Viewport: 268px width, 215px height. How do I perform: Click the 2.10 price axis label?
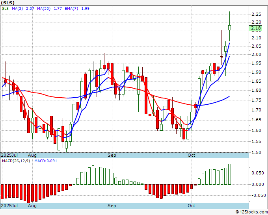(x=257, y=38)
